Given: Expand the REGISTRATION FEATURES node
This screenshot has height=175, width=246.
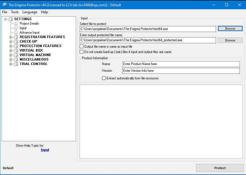Looking at the screenshot, I should [11, 37].
